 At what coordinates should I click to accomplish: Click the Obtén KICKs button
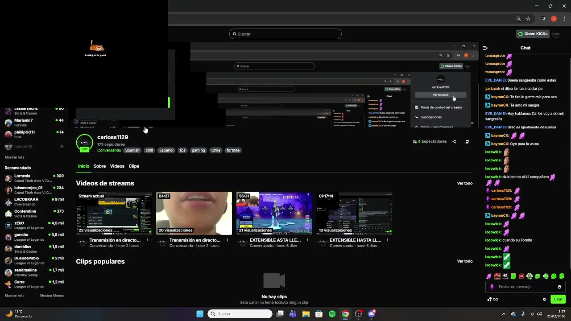point(532,34)
